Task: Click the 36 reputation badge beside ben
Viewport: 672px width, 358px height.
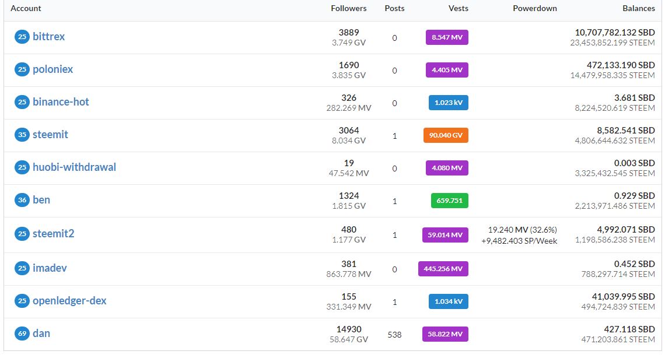Action: point(22,200)
